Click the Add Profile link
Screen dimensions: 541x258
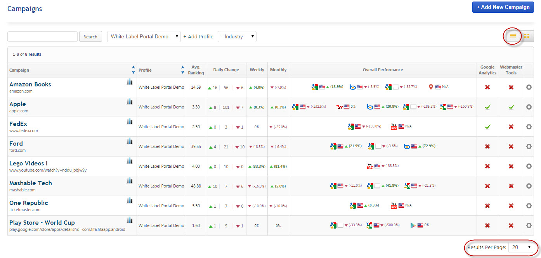(x=198, y=37)
